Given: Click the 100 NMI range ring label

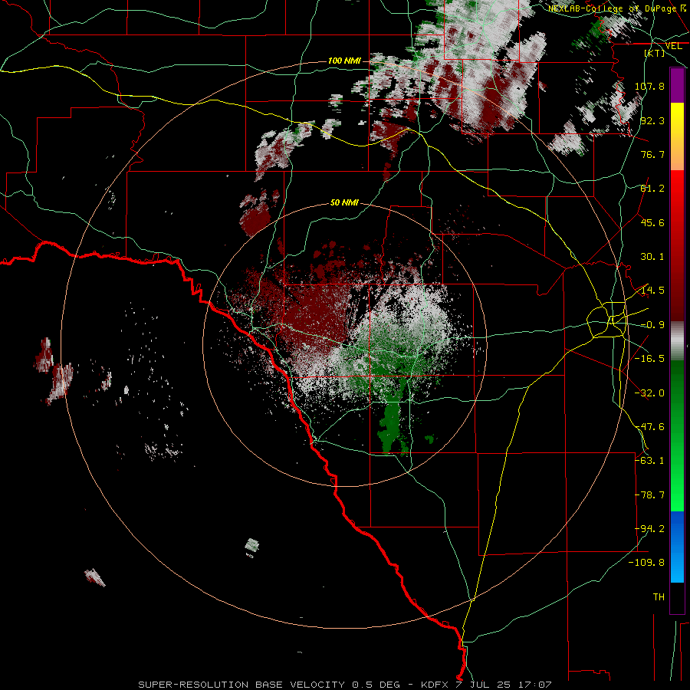Looking at the screenshot, I should 344,61.
